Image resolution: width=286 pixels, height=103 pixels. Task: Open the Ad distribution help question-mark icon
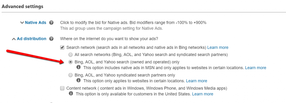(51, 39)
